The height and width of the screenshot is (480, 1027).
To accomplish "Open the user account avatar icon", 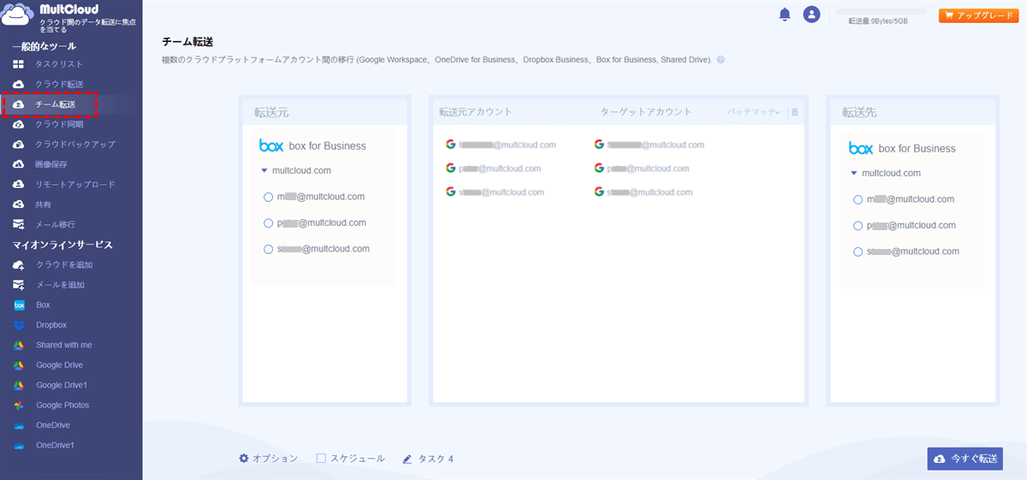I will pyautogui.click(x=811, y=15).
